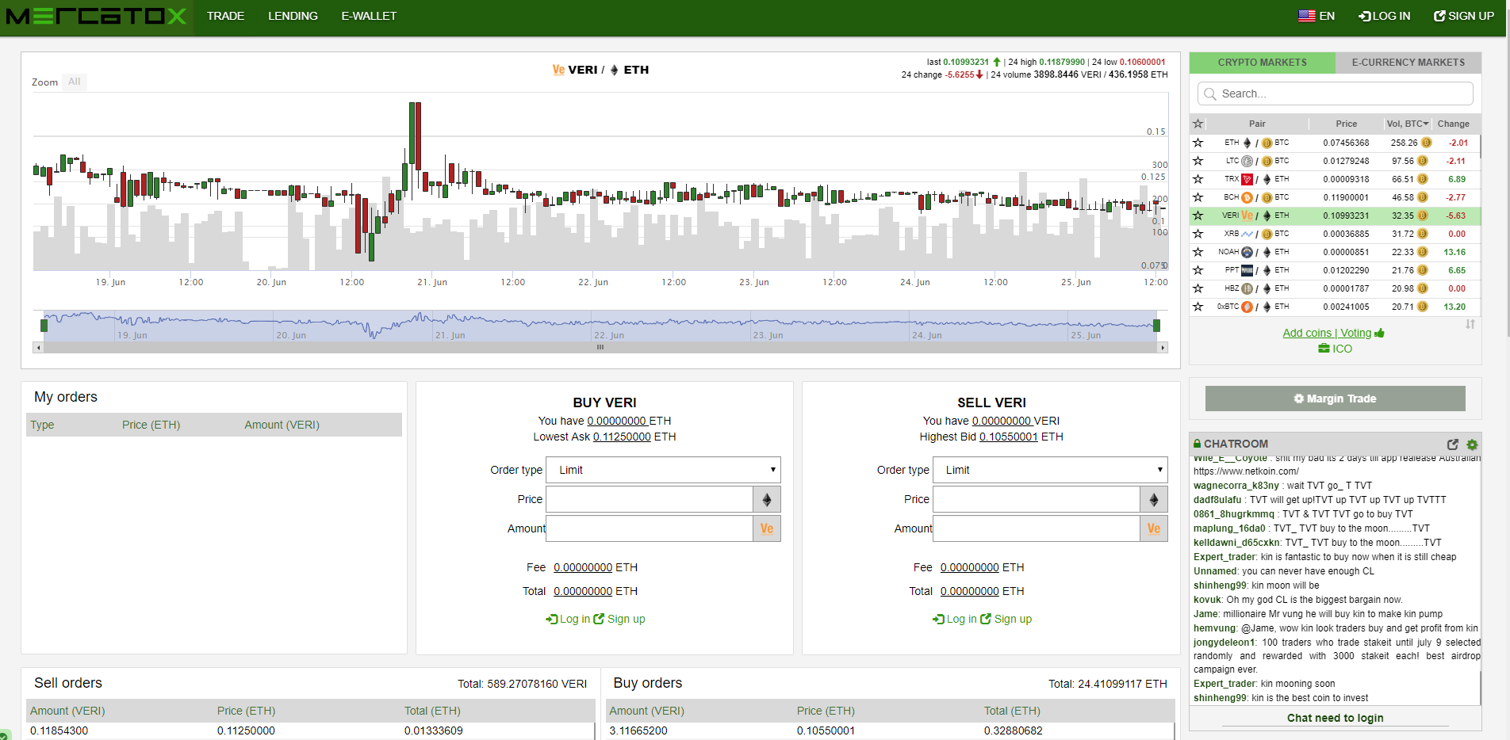The height and width of the screenshot is (740, 1510).
Task: Click the chart navigator scrollbar thumb
Action: click(600, 348)
